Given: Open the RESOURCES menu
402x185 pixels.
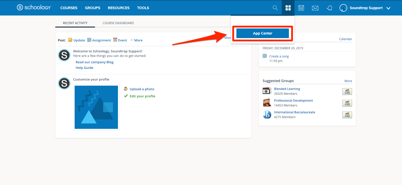Looking at the screenshot, I should 119,8.
